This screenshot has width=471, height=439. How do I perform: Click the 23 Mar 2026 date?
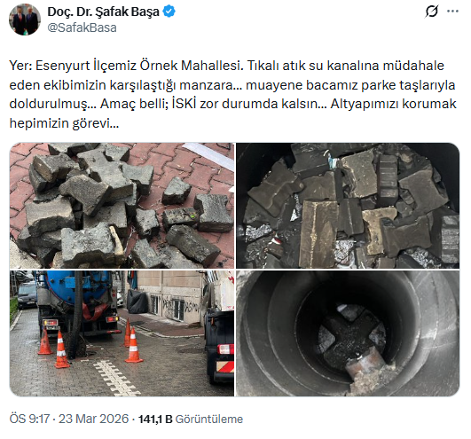pyautogui.click(x=93, y=419)
